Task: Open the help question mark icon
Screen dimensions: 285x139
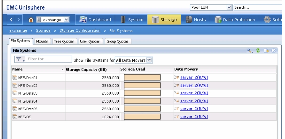Action: (x=274, y=51)
